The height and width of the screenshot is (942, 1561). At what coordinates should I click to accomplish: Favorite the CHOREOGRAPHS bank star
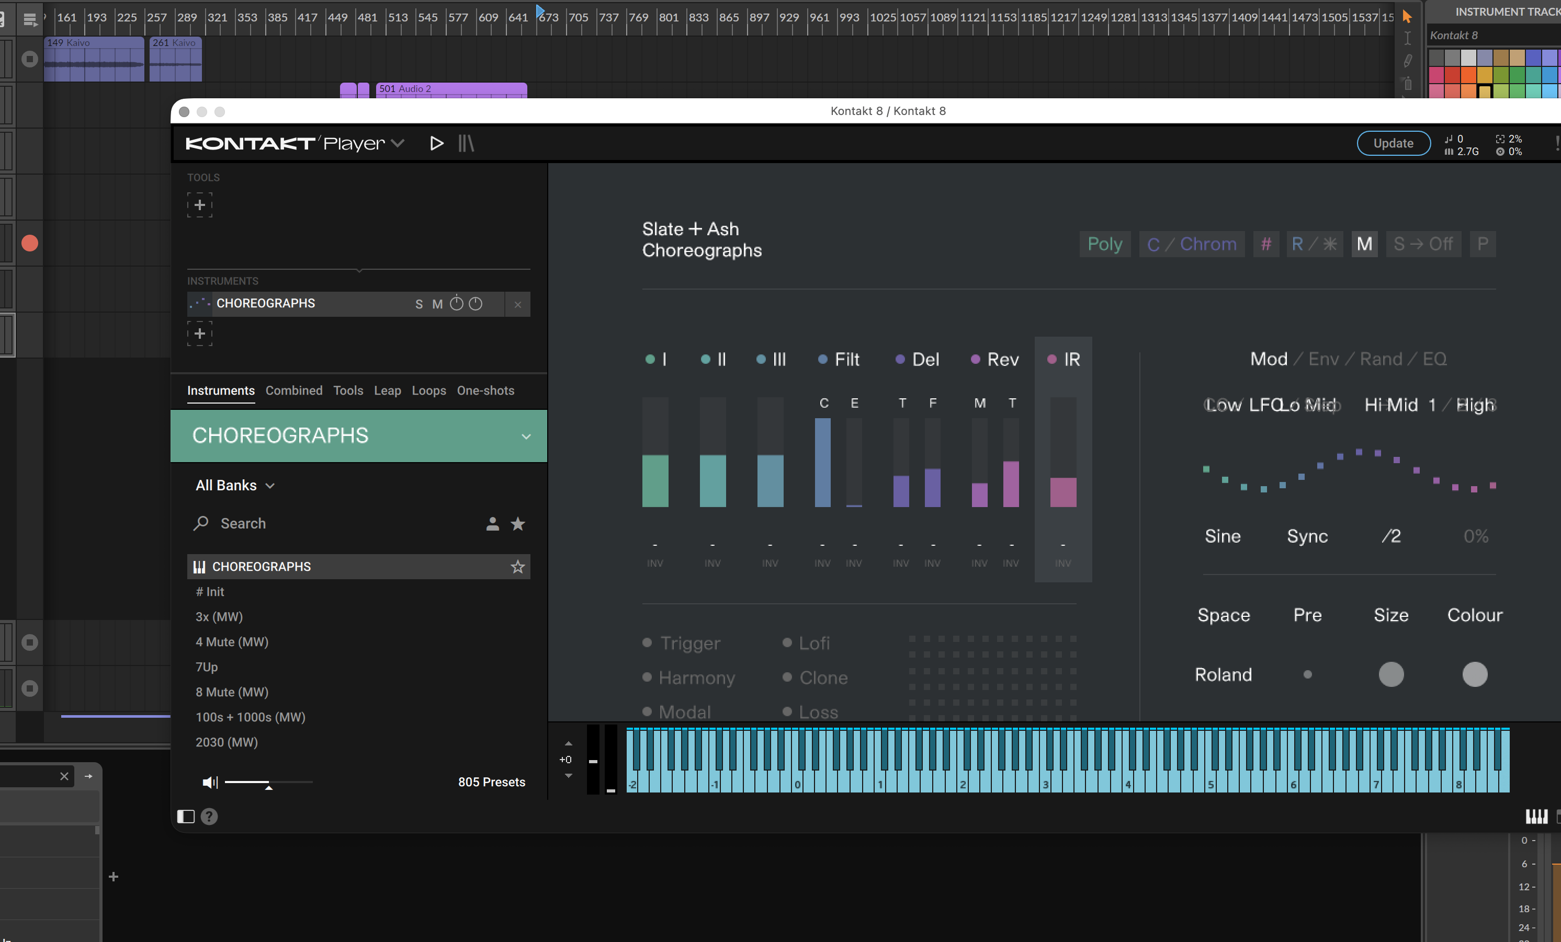pyautogui.click(x=517, y=567)
